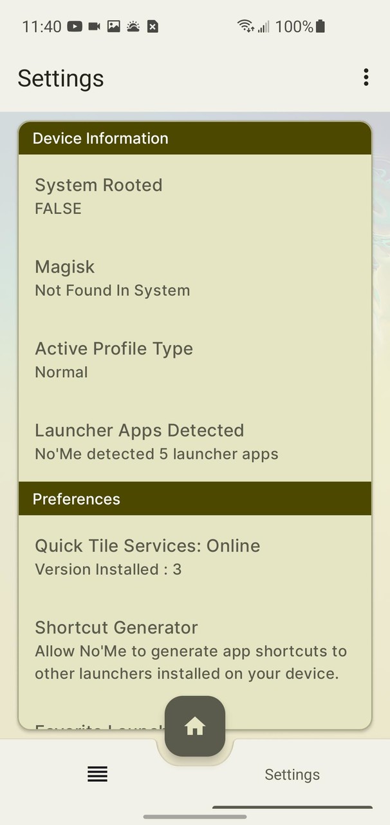The height and width of the screenshot is (825, 390).
Task: Expand the Magisk information entry
Action: [x=194, y=277]
